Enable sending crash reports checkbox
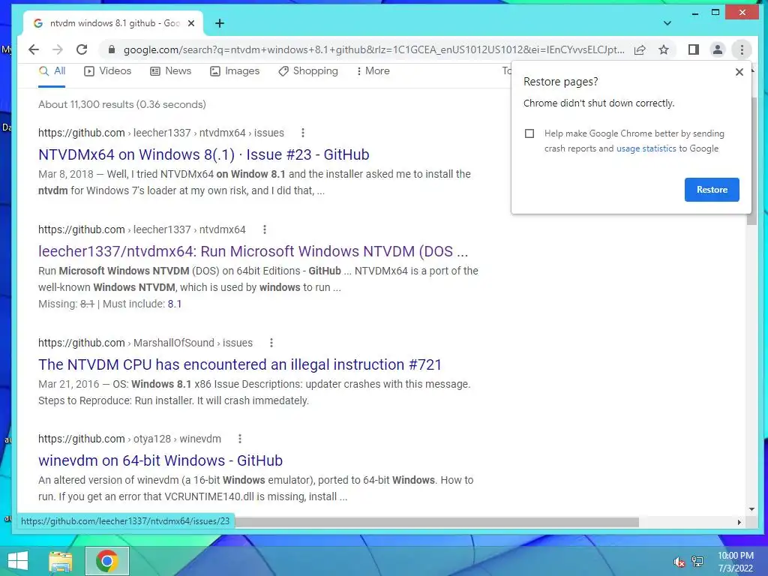The image size is (768, 576). (x=529, y=133)
